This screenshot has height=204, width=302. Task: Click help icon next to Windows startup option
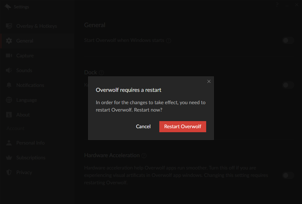169,41
